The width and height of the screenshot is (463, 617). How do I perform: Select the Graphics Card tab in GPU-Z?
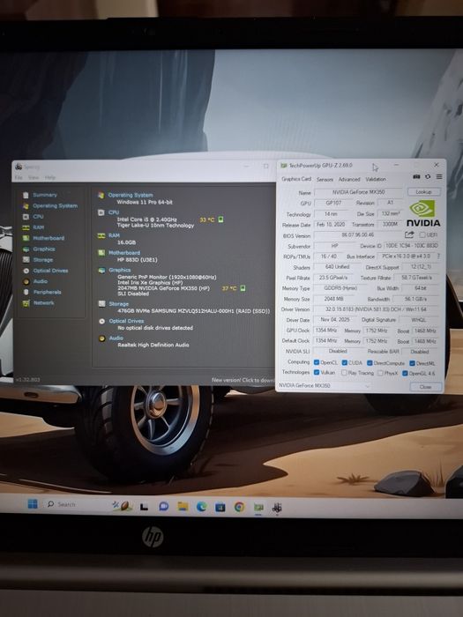(296, 179)
